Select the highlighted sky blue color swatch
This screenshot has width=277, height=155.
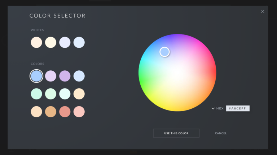36,76
